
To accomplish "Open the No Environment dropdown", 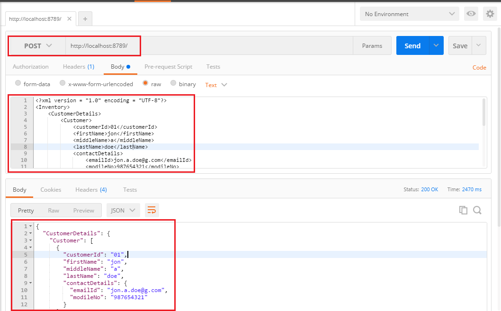I will (x=409, y=14).
